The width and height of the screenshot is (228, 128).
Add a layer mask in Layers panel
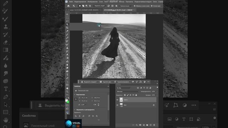click(140, 125)
